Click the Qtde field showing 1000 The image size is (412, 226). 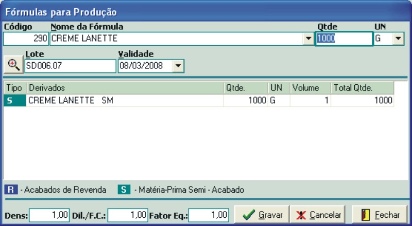pos(344,39)
